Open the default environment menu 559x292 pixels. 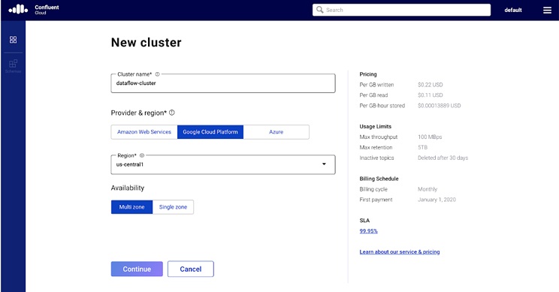coord(513,10)
